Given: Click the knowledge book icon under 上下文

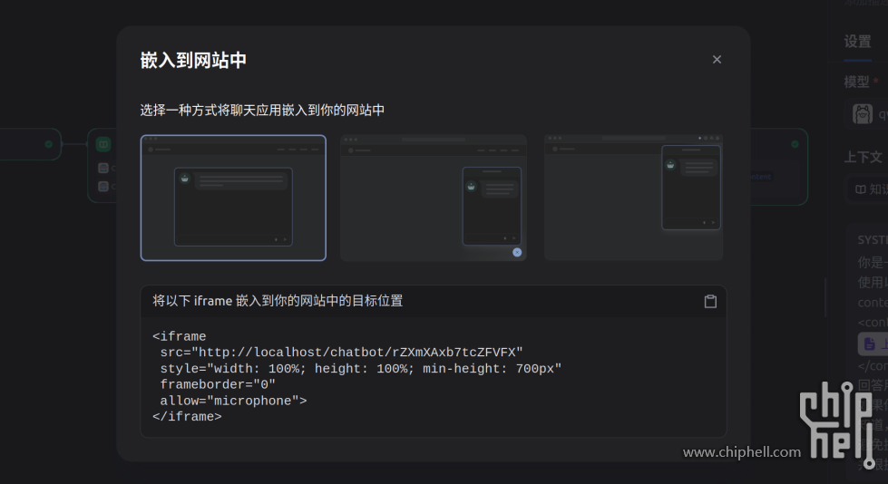Looking at the screenshot, I should coord(860,189).
